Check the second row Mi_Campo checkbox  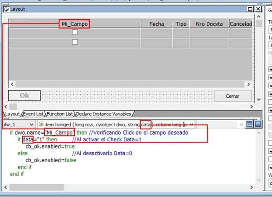[75, 42]
